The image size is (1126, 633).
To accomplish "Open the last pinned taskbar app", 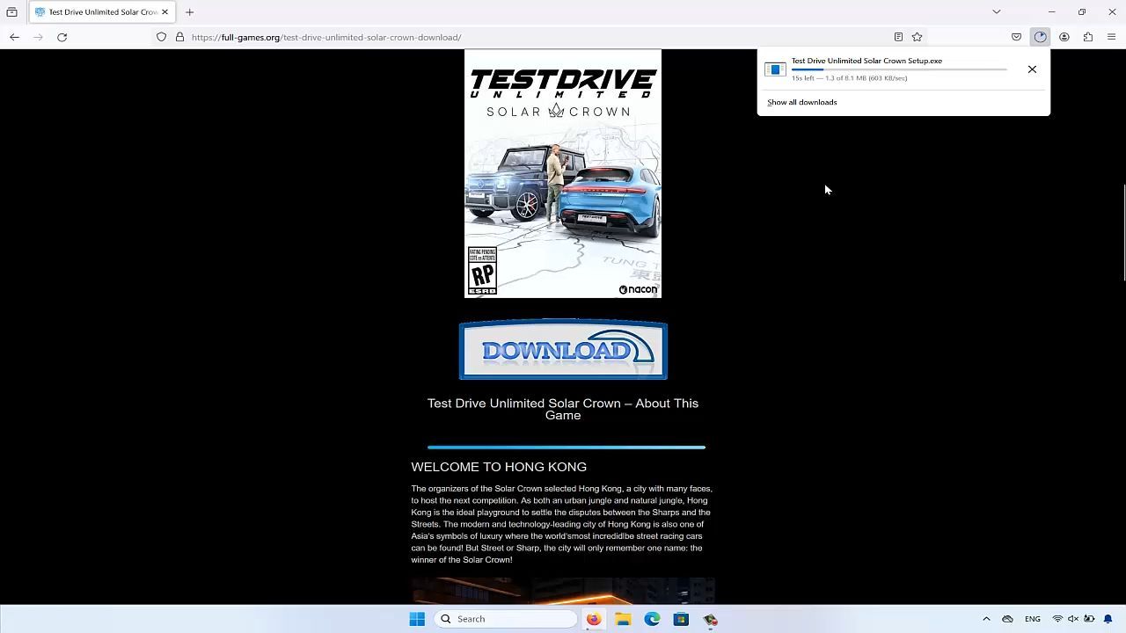I will point(710,619).
